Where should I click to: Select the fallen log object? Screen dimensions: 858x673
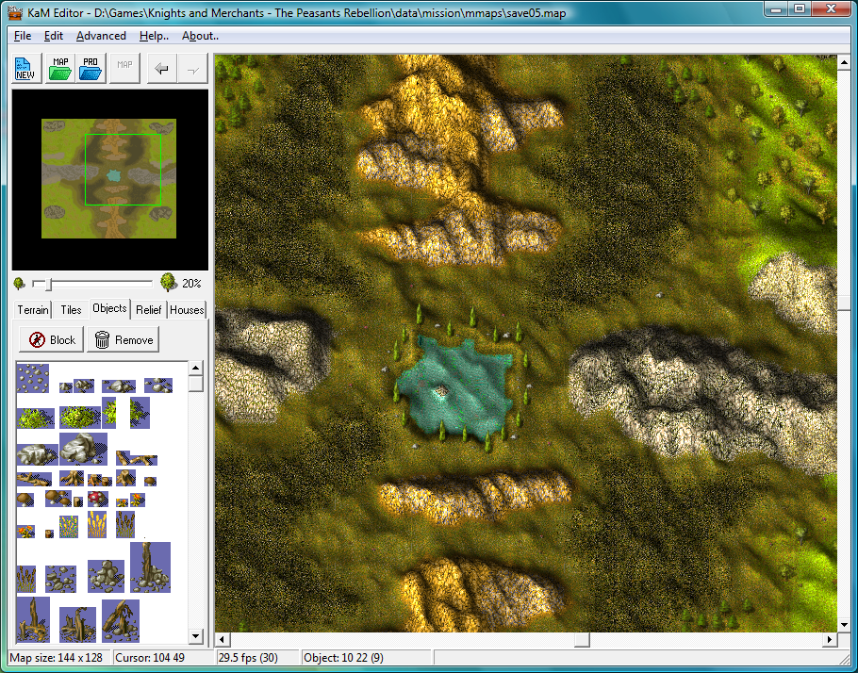[x=34, y=480]
